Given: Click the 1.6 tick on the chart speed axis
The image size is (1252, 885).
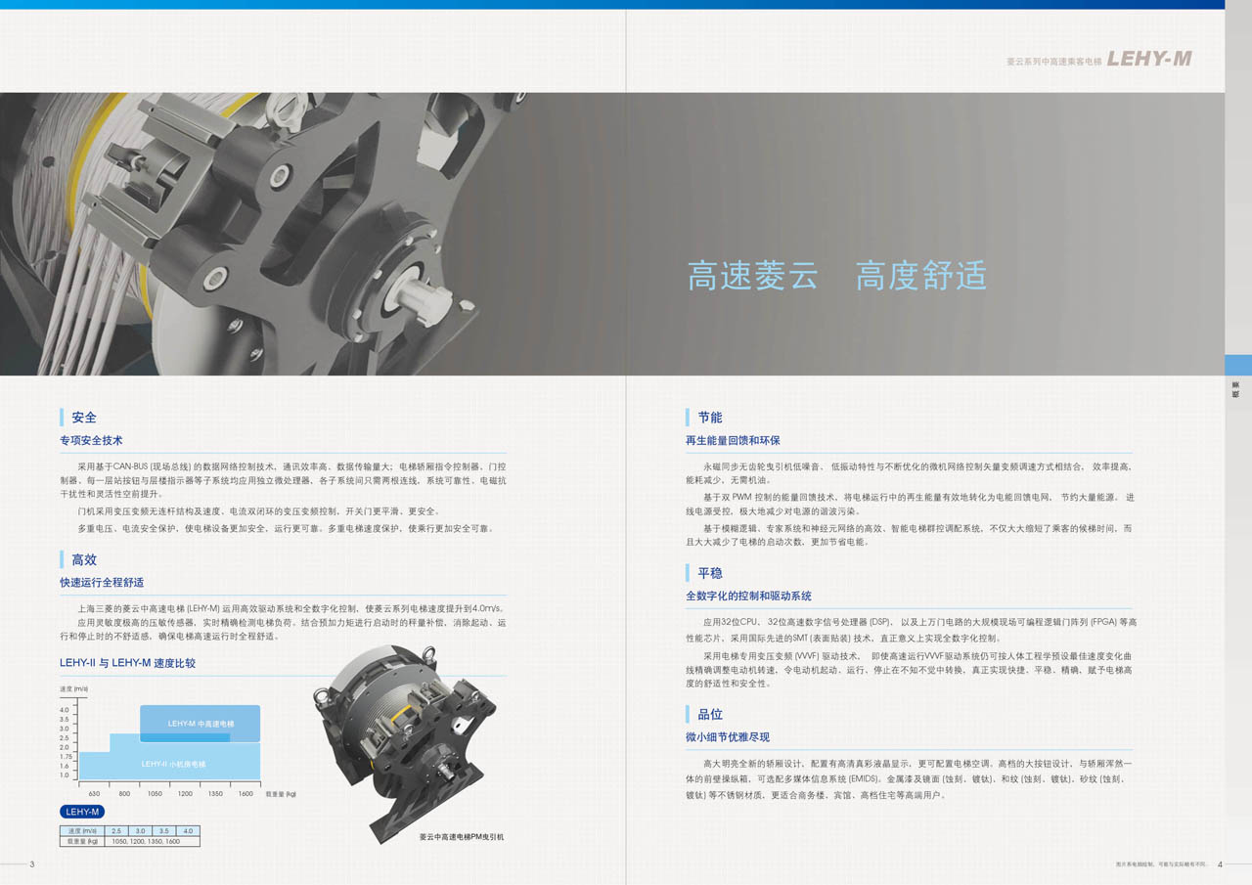Looking at the screenshot, I should (x=65, y=766).
